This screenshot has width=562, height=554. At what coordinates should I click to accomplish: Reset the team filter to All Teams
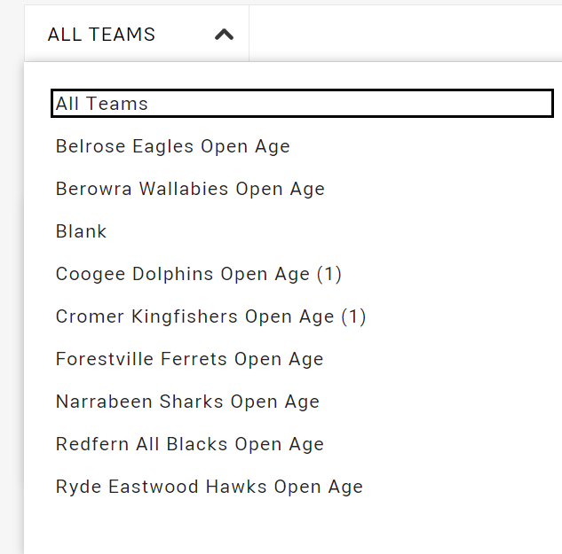(x=102, y=104)
